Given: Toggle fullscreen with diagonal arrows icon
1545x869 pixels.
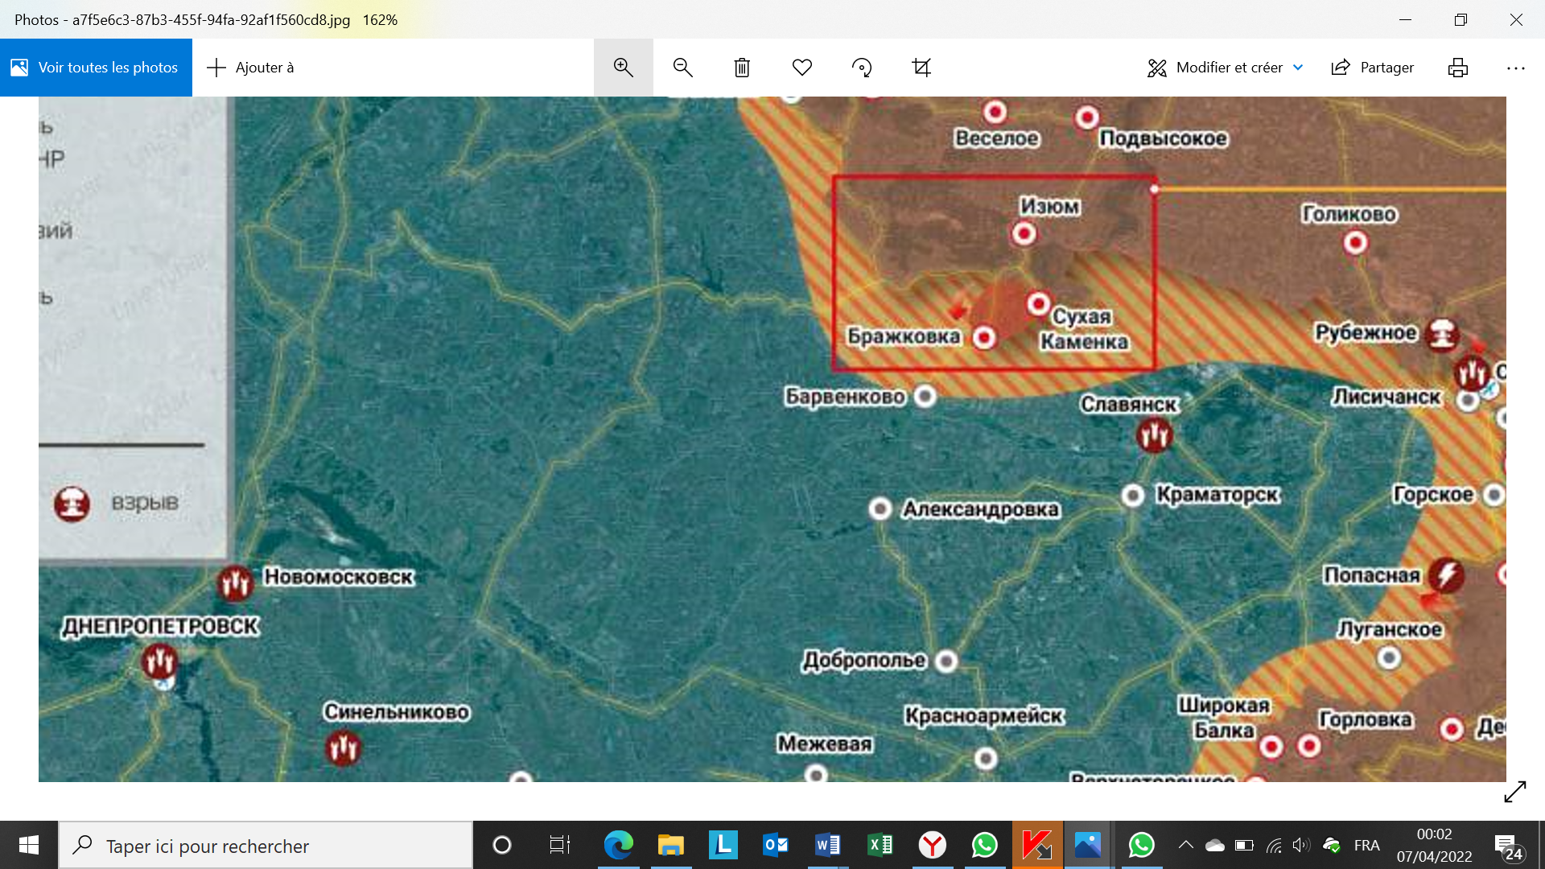Looking at the screenshot, I should pyautogui.click(x=1514, y=792).
